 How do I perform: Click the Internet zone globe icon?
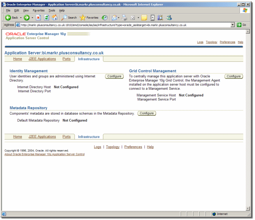coord(214,214)
